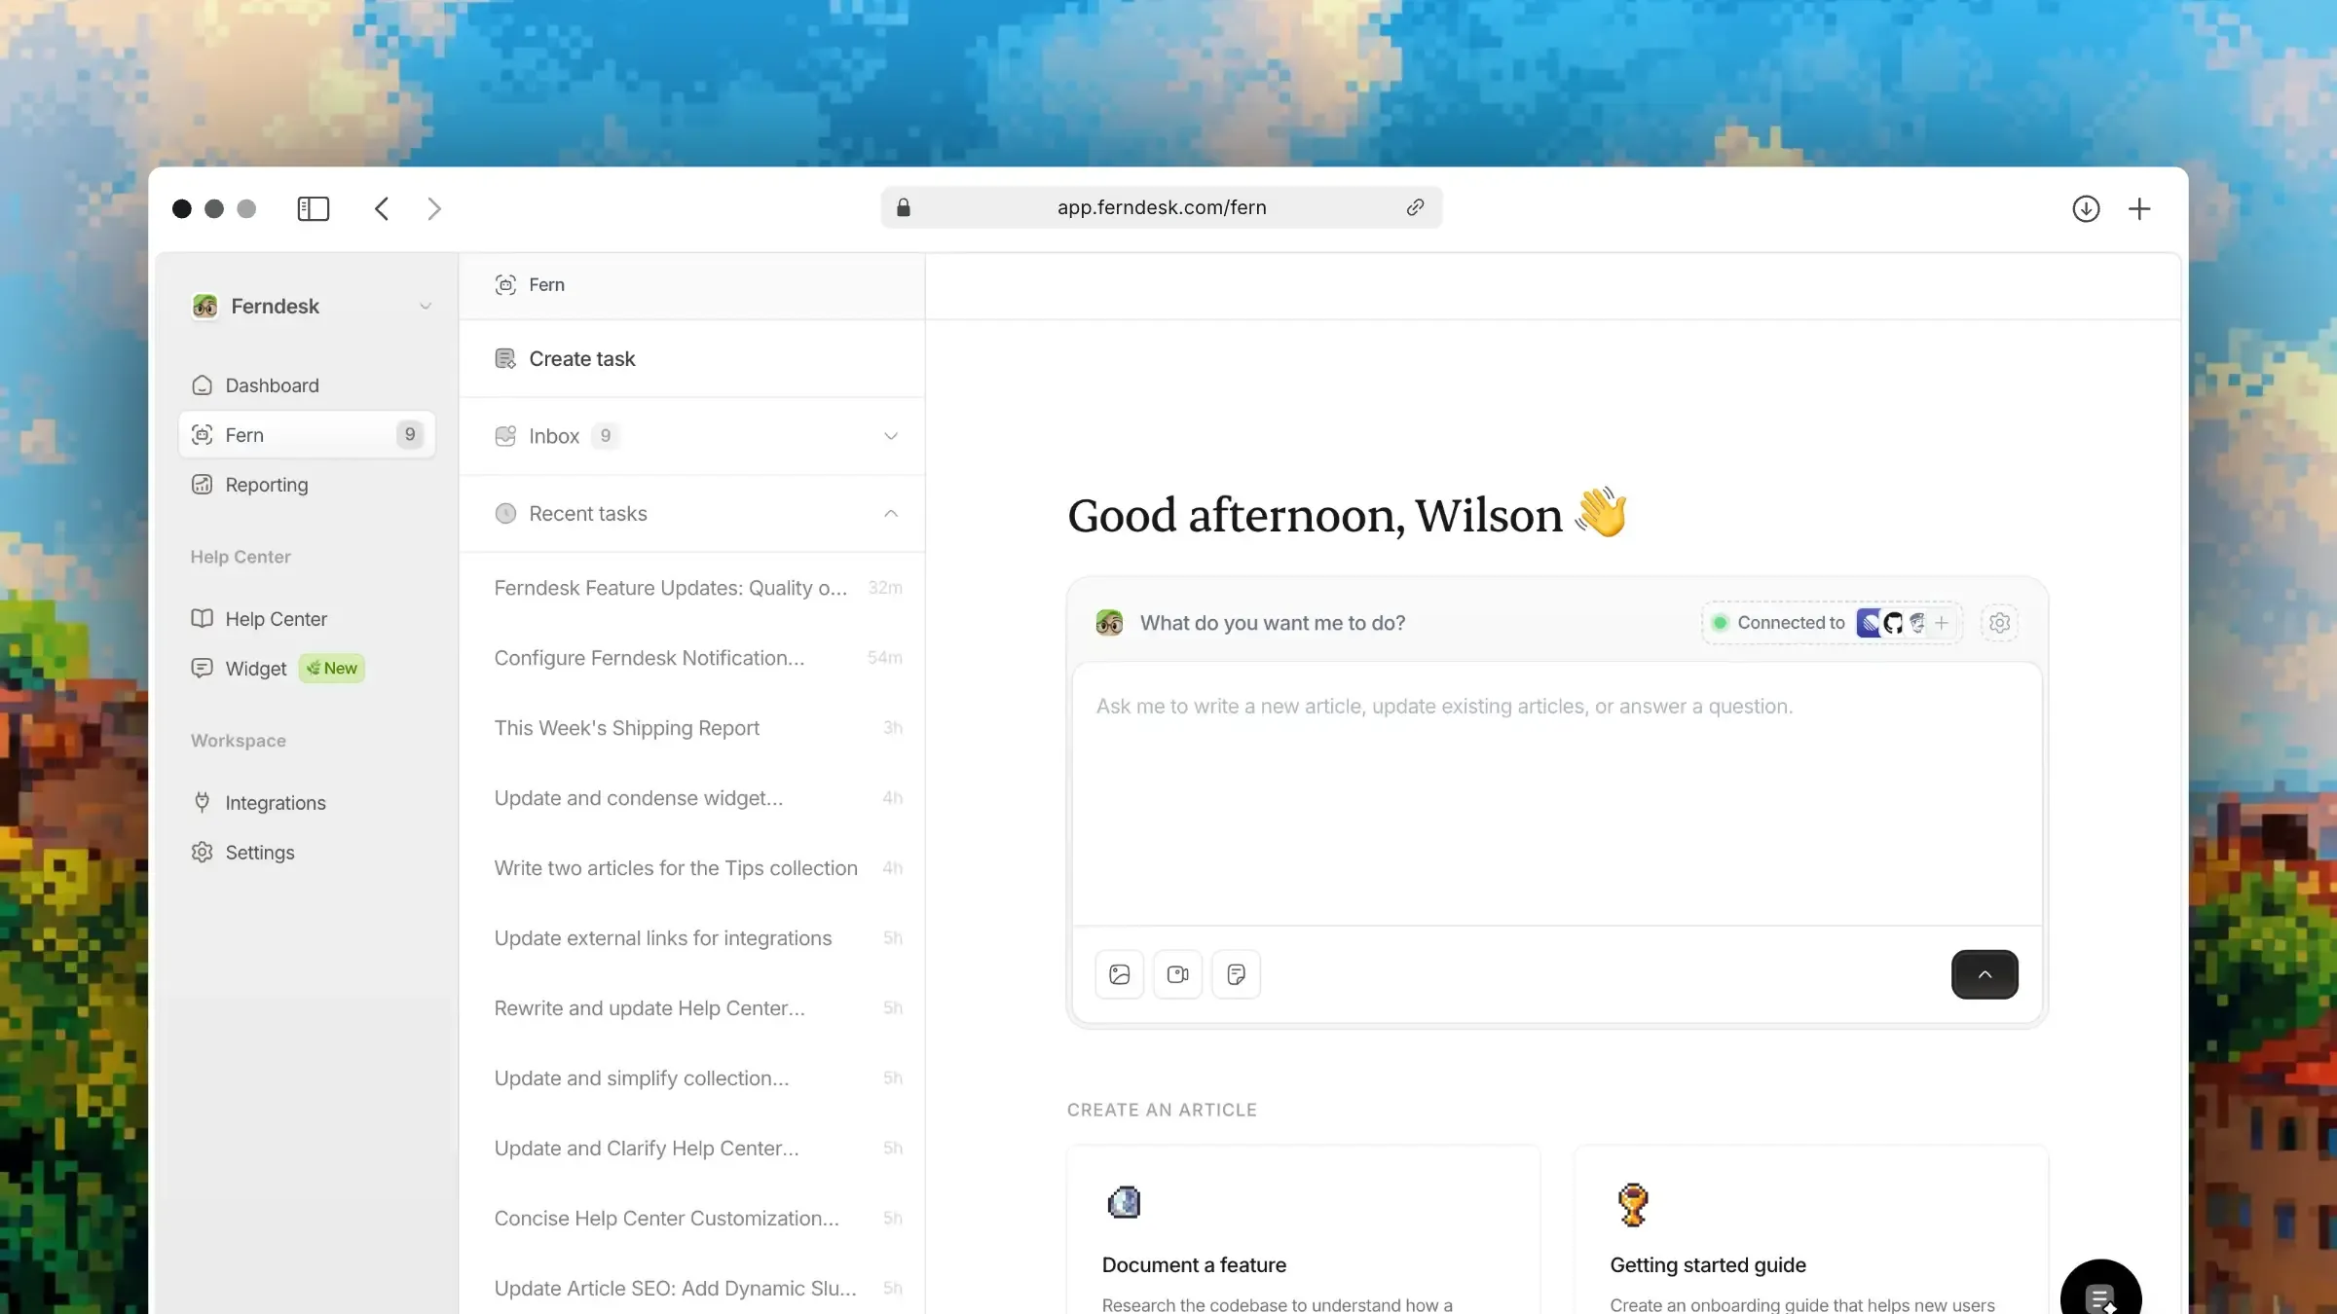Click the note attachment icon
This screenshot has width=2337, height=1314.
click(x=1236, y=974)
